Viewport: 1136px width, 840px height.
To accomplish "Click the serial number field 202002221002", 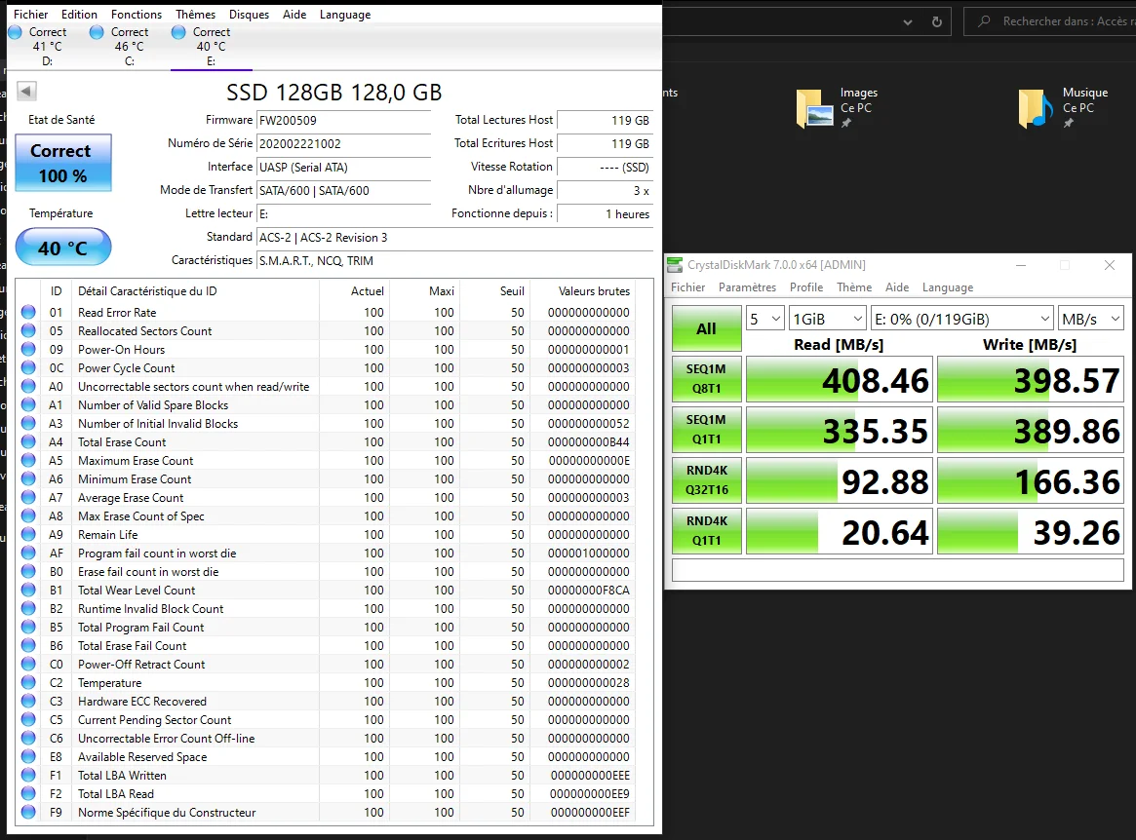I will (x=344, y=143).
